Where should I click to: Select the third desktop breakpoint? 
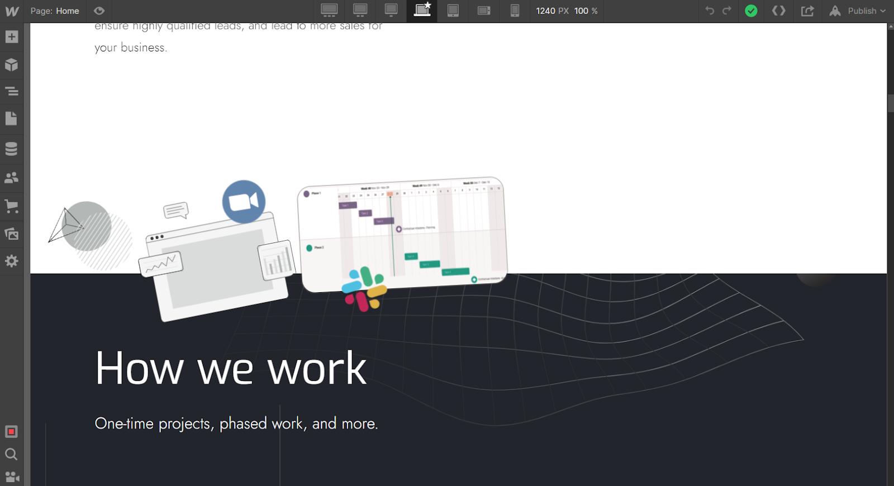tap(391, 11)
